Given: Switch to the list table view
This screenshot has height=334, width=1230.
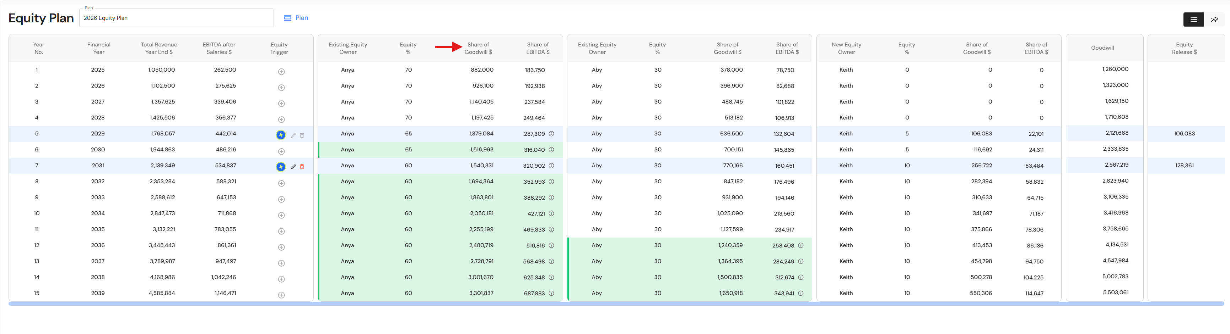Looking at the screenshot, I should 1193,20.
